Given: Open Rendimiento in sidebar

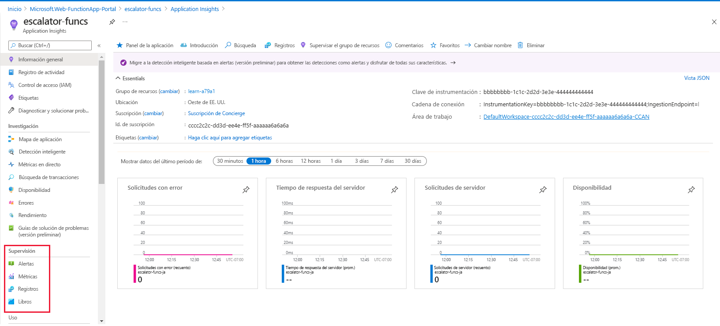Looking at the screenshot, I should [x=49, y=215].
